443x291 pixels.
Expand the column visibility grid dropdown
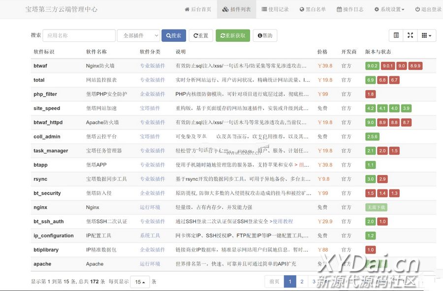point(426,35)
